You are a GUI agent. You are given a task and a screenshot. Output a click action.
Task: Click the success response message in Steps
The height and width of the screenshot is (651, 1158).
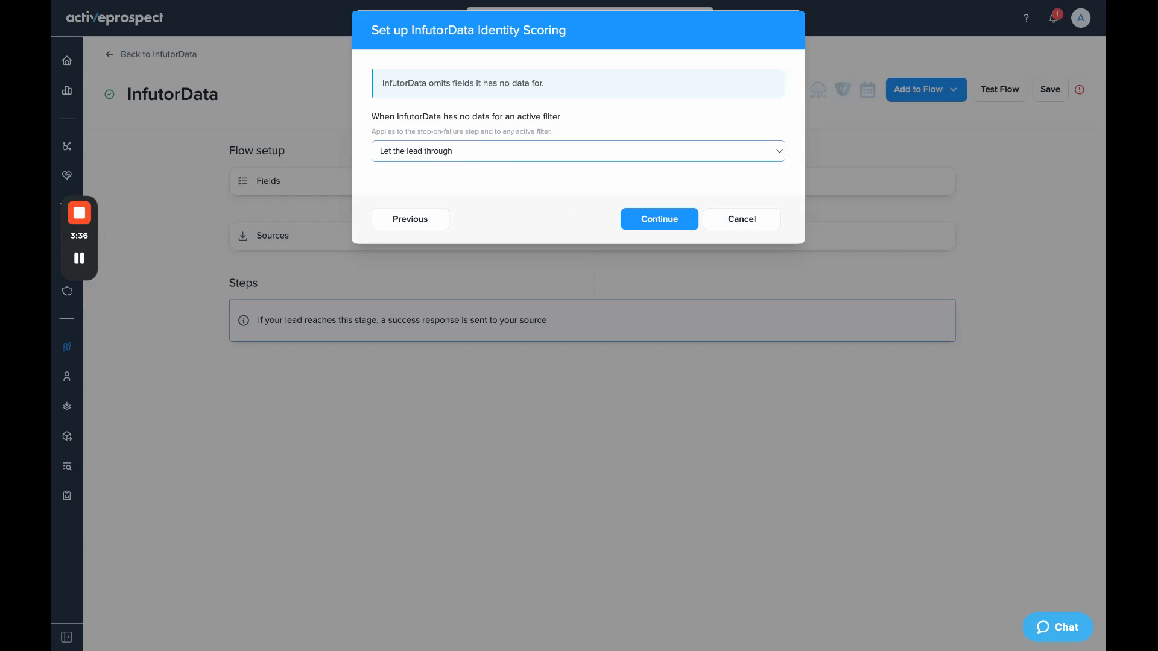pos(402,321)
